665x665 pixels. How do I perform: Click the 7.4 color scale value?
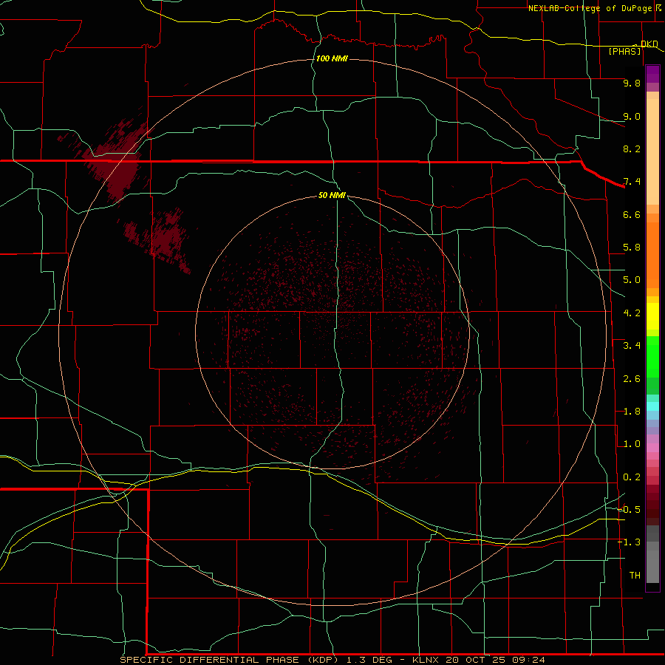[x=632, y=182]
